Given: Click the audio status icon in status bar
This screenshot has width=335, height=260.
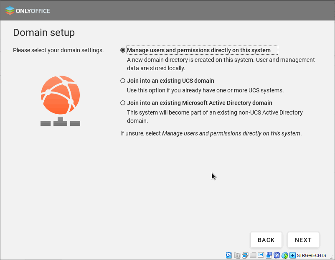Looking at the screenshot, I should (237, 255).
